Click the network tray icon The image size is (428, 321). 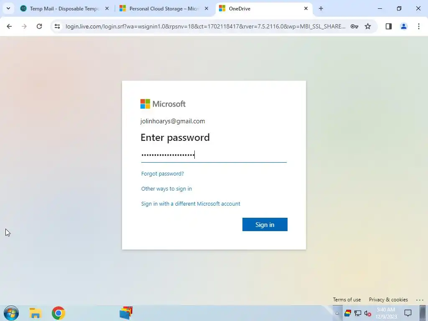coord(358,313)
